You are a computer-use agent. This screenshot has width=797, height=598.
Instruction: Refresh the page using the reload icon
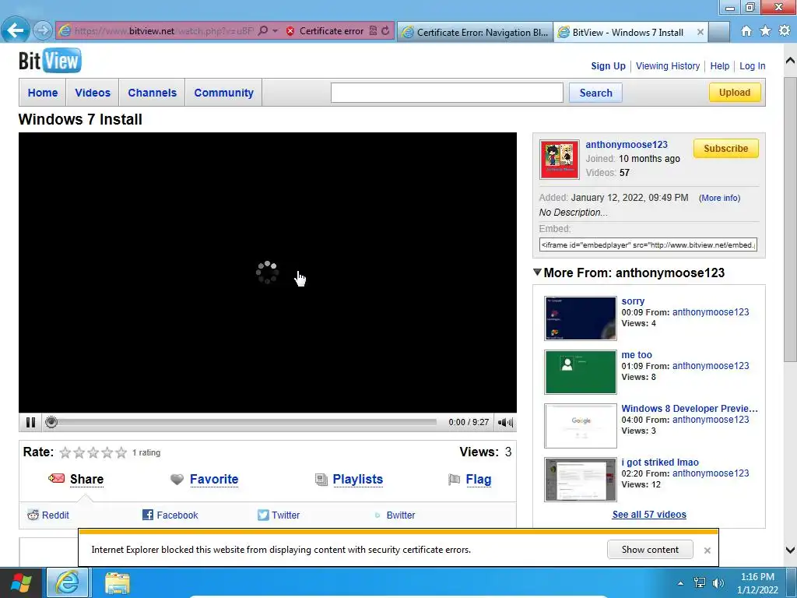pos(385,31)
